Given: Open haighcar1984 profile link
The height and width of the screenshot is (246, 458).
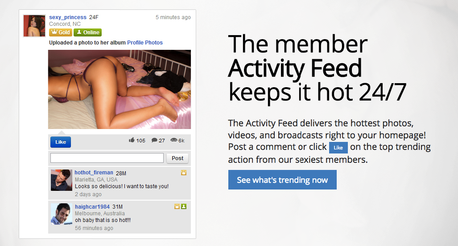Looking at the screenshot, I should [x=92, y=207].
